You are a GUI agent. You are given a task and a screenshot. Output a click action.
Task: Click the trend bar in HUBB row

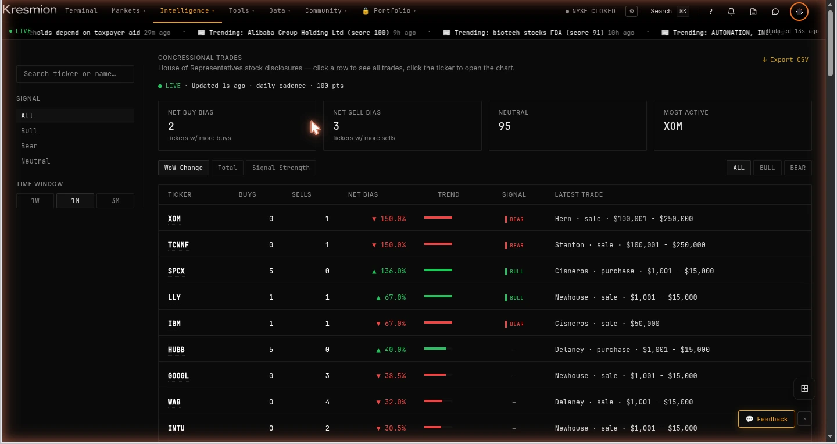pyautogui.click(x=438, y=349)
